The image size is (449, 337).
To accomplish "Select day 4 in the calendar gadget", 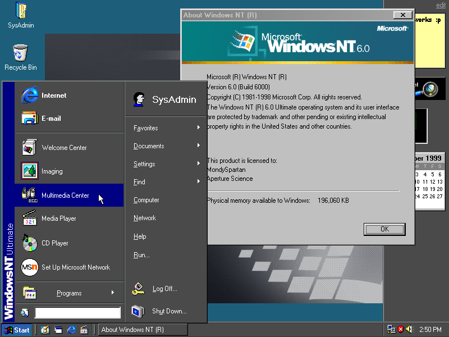I will 425,174.
